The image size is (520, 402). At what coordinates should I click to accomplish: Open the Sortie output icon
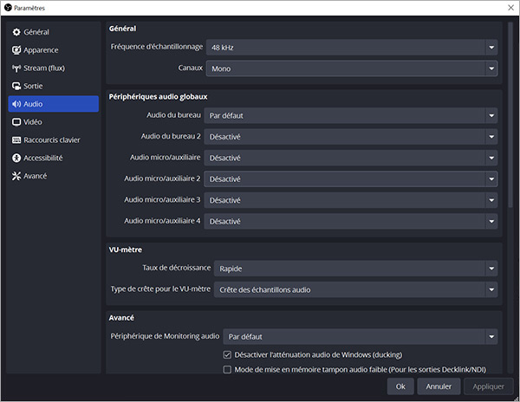[16, 86]
